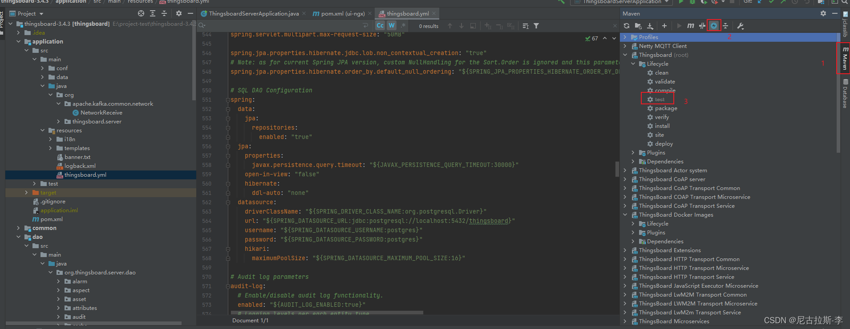Screen dimensions: 850x329
Task: Download sources and documentation in Maven panel
Action: click(650, 26)
